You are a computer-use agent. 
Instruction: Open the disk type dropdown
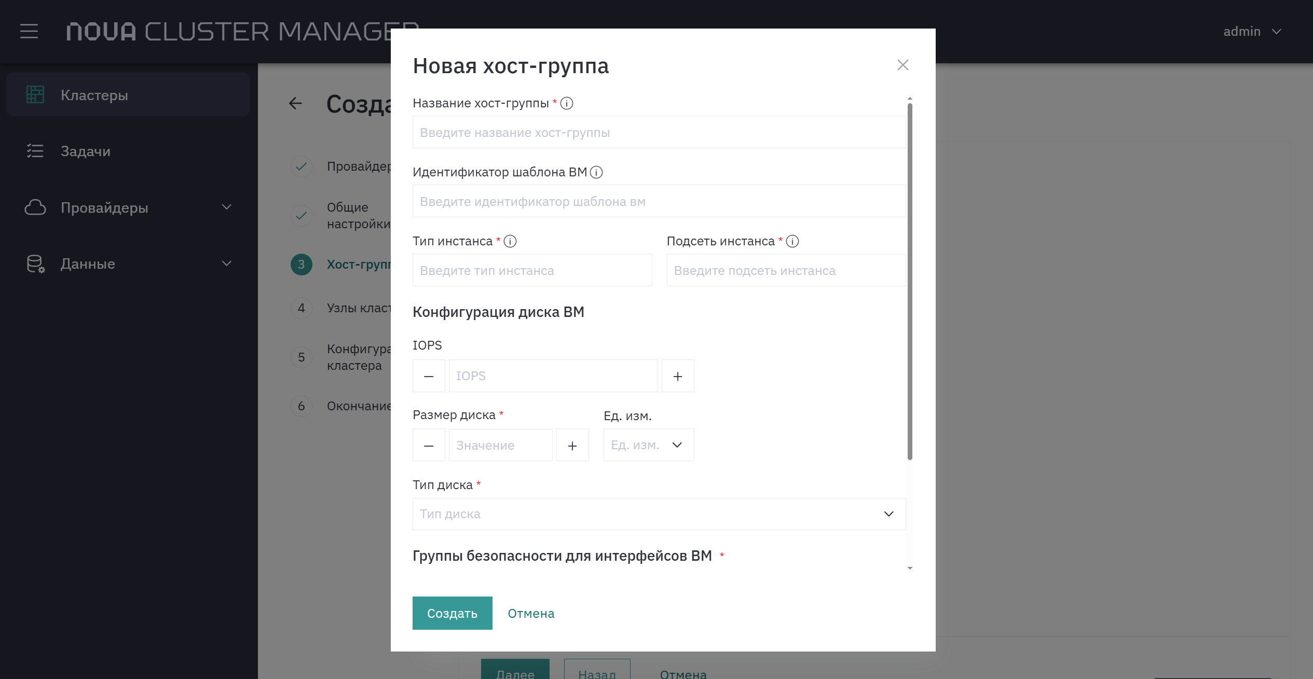[x=659, y=514]
